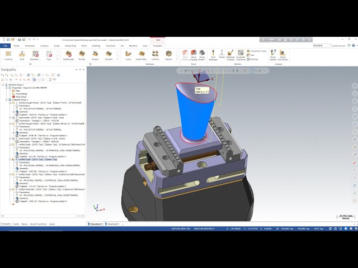Viewport: 358px width, 268px height.
Task: Click the Nesting utility button
Action: [252, 59]
